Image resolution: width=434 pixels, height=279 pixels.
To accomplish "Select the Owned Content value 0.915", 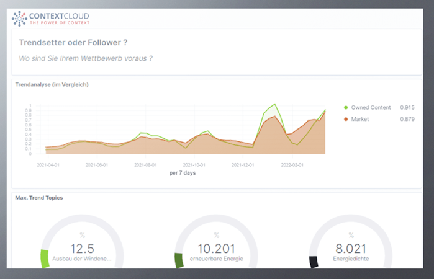I will (407, 107).
